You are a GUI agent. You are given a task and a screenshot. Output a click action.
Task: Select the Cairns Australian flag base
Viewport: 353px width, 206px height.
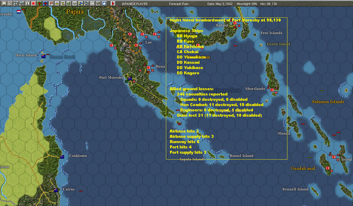56,190
